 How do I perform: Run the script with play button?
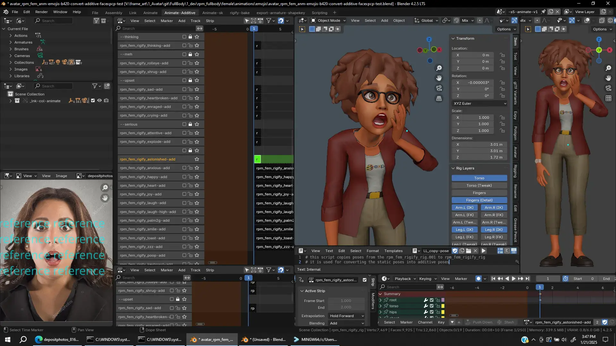483,251
